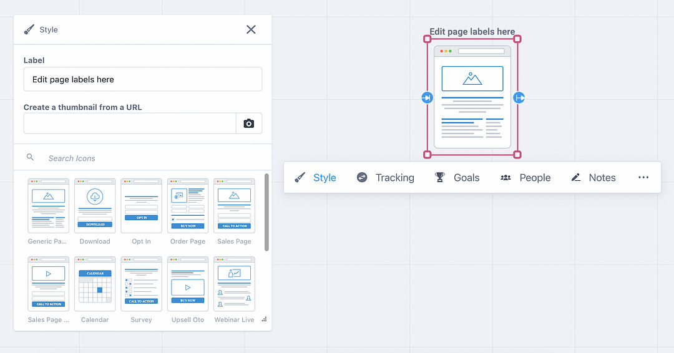The width and height of the screenshot is (674, 353).
Task: Click the top-right selection handle
Action: (x=517, y=39)
